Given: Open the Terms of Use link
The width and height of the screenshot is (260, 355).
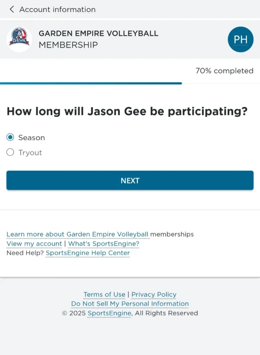Looking at the screenshot, I should click(x=104, y=295).
